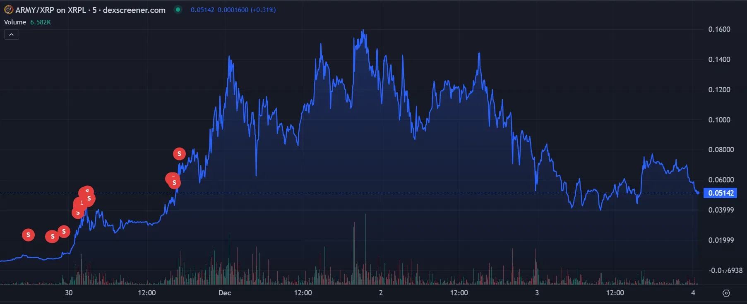Viewport: 747px width, 304px height.
Task: Click the Volume value 6.582K
Action: coord(41,22)
